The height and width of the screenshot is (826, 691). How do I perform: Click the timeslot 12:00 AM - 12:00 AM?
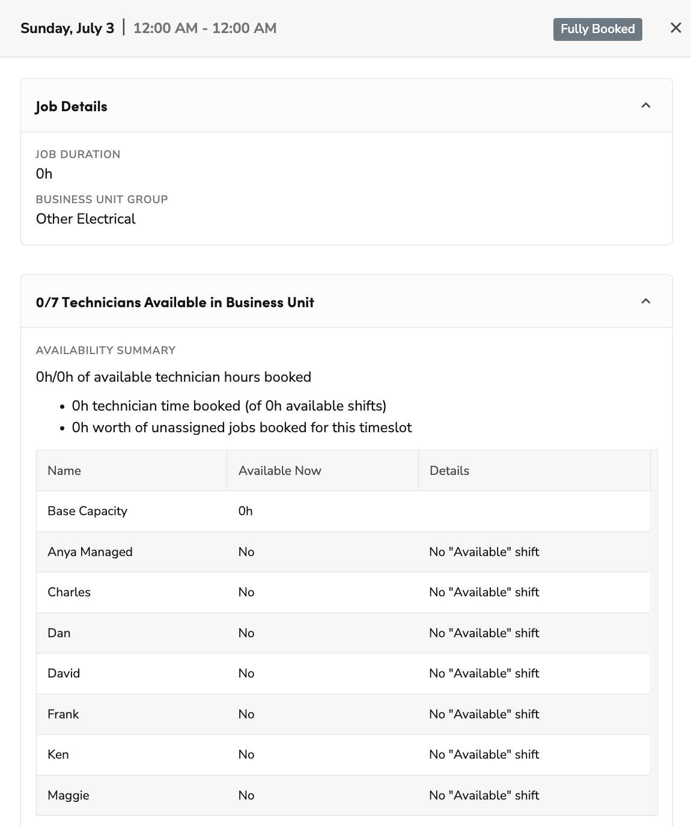tap(205, 28)
